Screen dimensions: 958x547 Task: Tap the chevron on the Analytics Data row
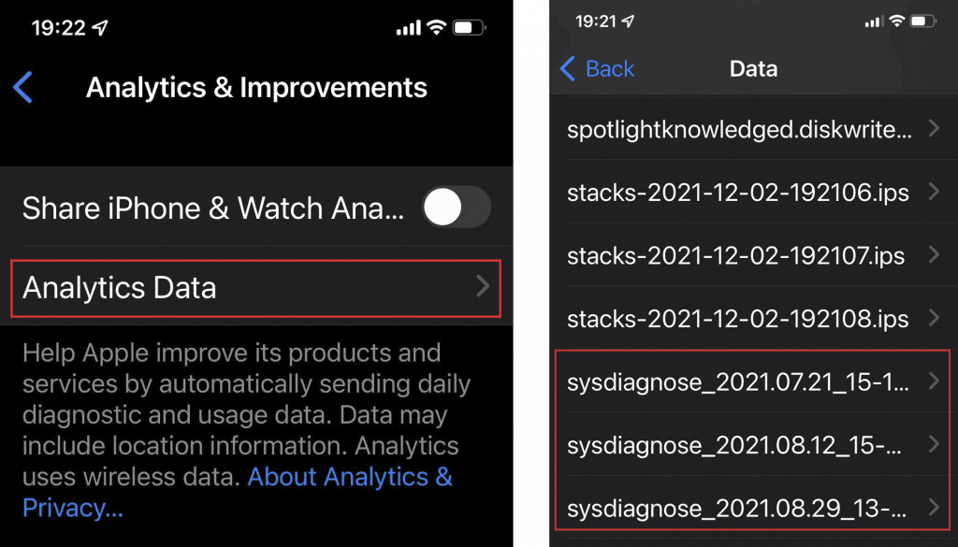pos(482,286)
